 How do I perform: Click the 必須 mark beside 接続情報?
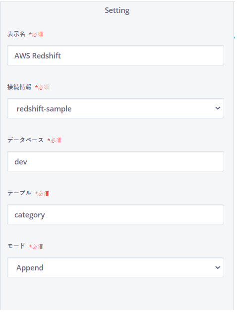tap(42, 87)
